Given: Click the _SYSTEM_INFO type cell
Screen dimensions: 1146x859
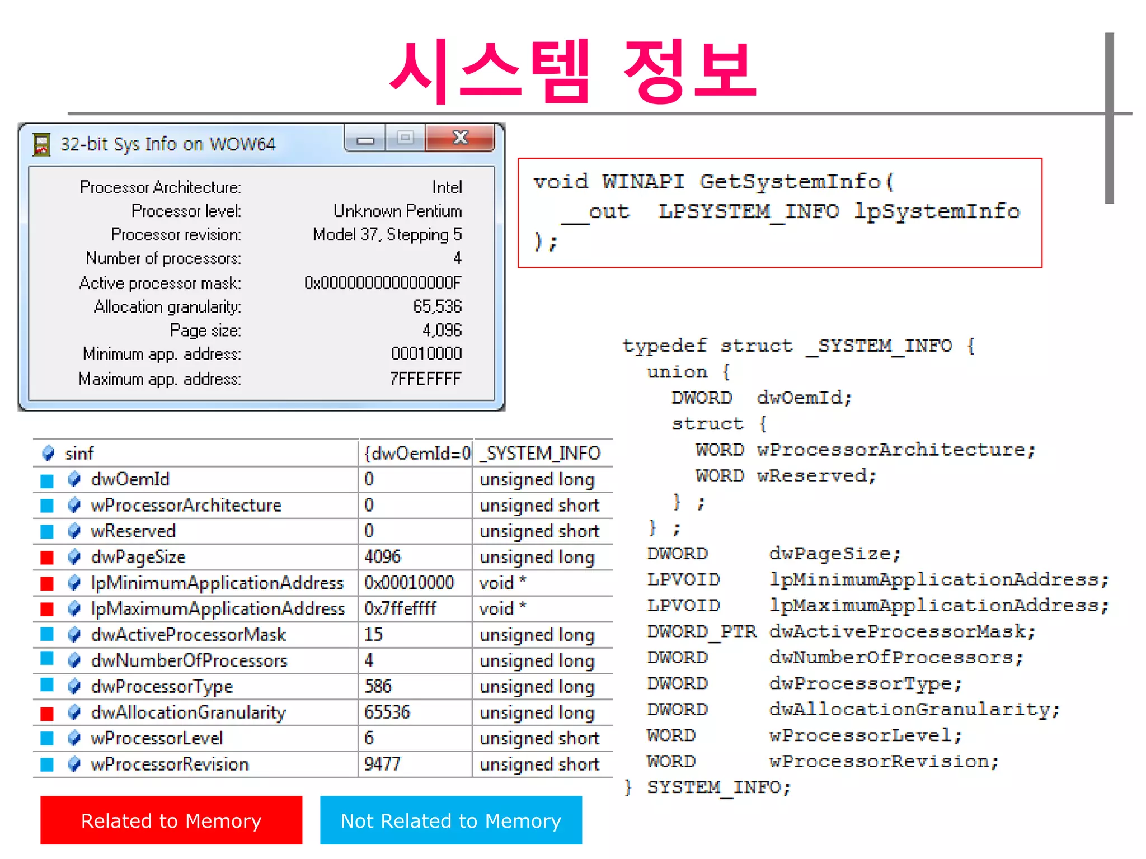Looking at the screenshot, I should pos(540,453).
